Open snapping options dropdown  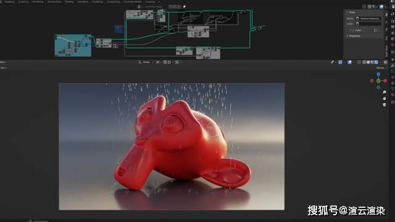[170, 62]
